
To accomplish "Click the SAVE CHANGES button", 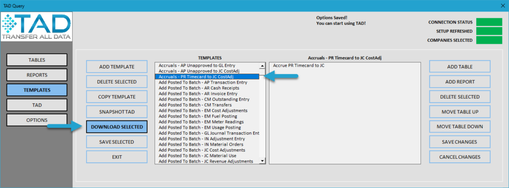I will pos(460,142).
